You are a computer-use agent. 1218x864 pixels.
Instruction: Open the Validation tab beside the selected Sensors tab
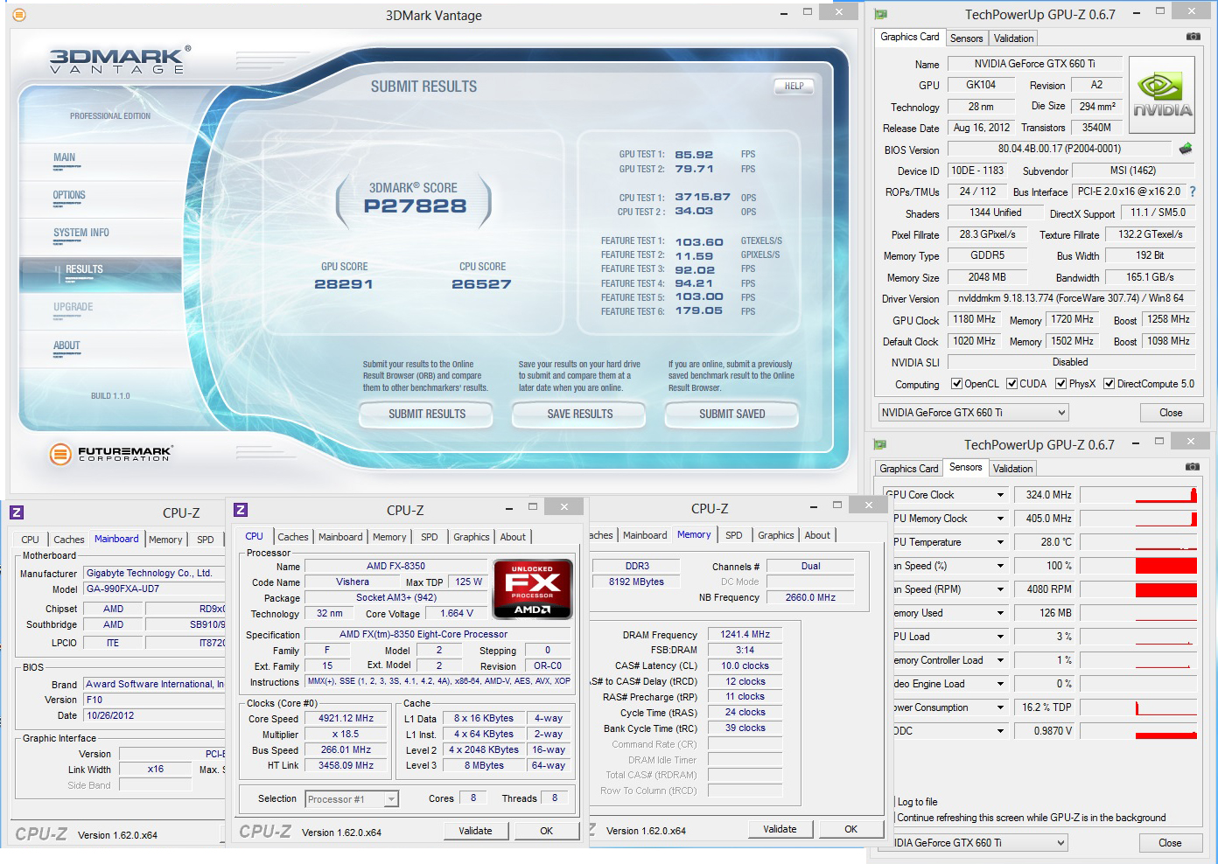click(x=1012, y=469)
